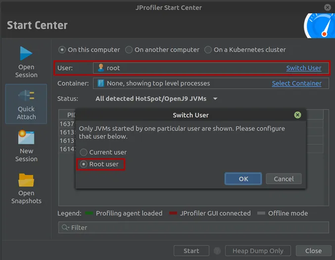
Task: Click the PID column header
Action: point(71,115)
